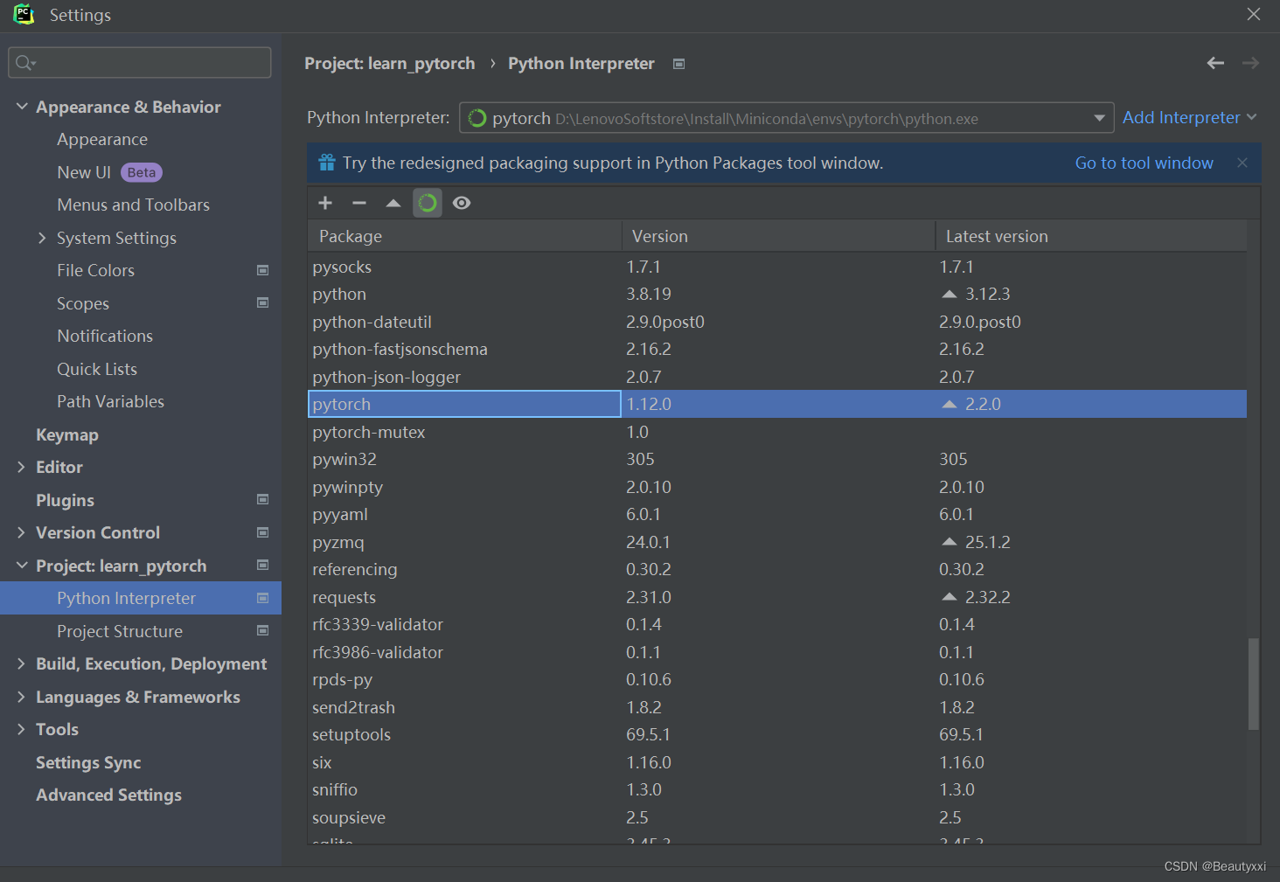Toggle show early releases eye icon
This screenshot has width=1280, height=882.
pyautogui.click(x=462, y=203)
